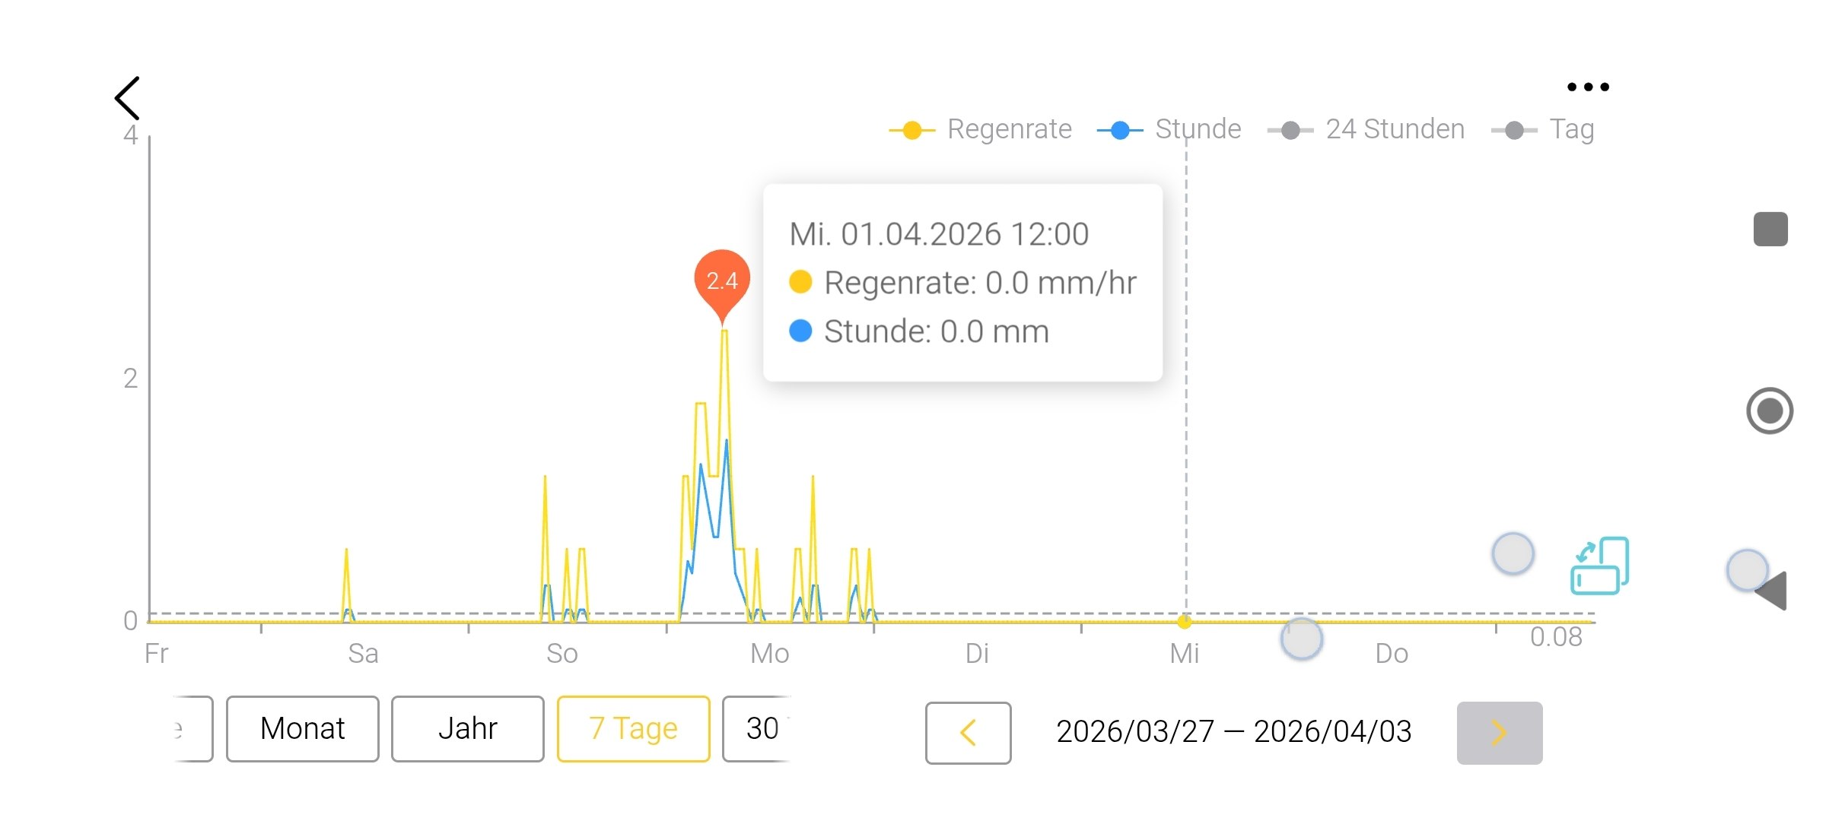
Task: Tap the back arrow icon
Action: click(x=128, y=98)
